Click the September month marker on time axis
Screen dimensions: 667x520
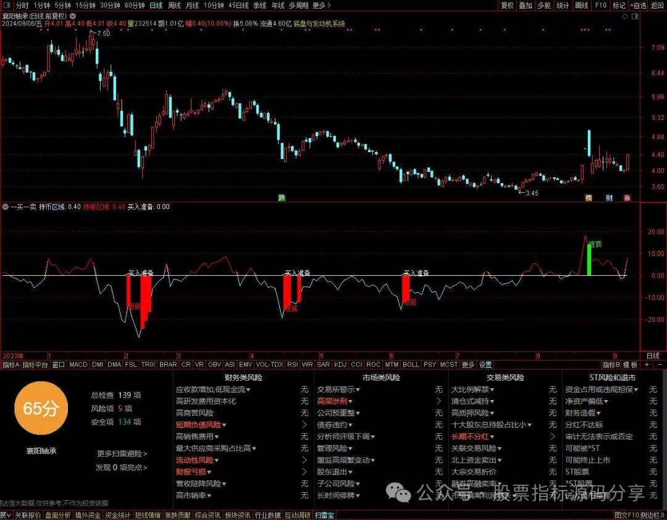pyautogui.click(x=615, y=356)
